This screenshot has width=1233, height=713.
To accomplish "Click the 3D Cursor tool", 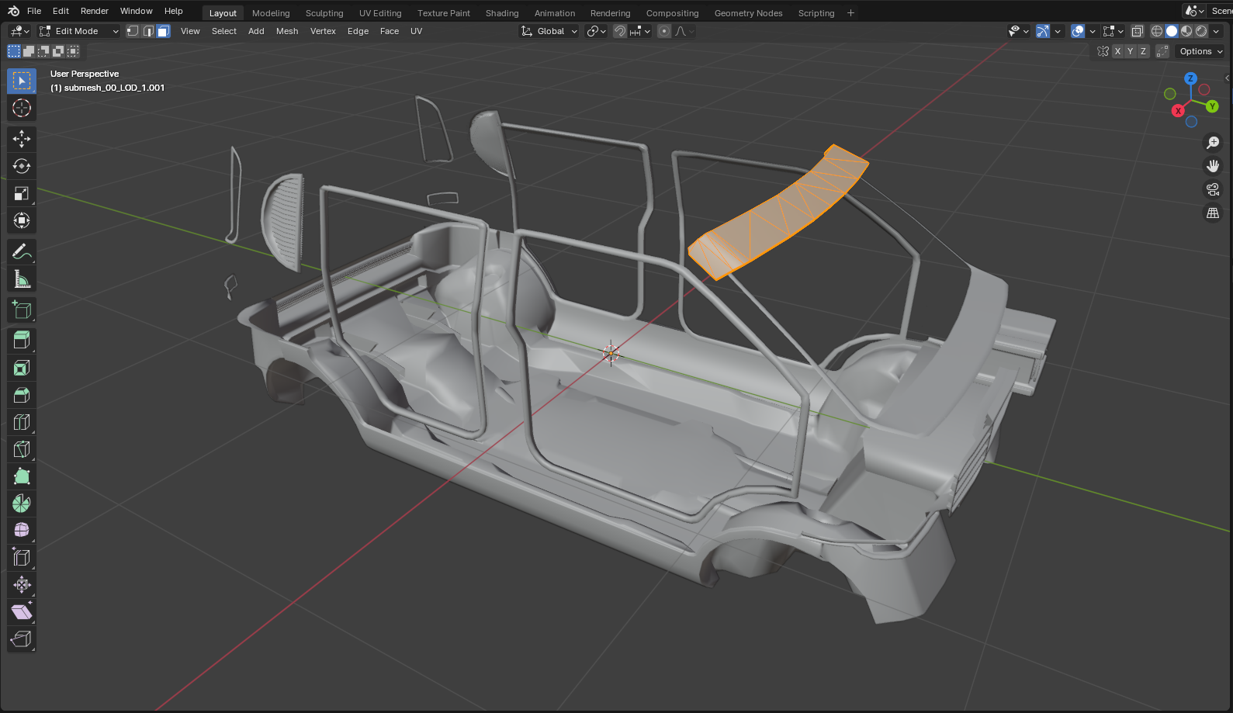I will tap(22, 108).
